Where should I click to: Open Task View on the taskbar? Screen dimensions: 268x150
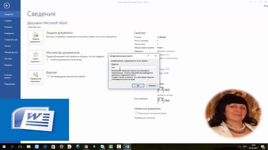pyautogui.click(x=20, y=147)
